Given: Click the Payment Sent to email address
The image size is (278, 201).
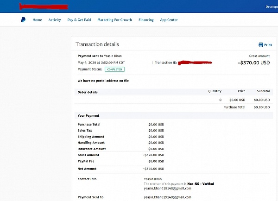Looking at the screenshot, I should (168, 197).
